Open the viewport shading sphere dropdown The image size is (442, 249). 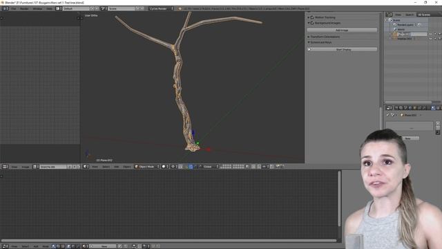(165, 167)
